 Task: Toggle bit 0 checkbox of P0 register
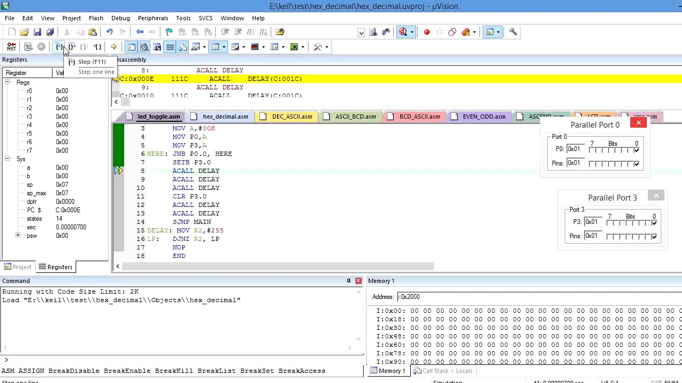coord(637,150)
